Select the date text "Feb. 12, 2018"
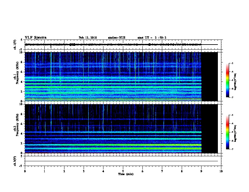Viewport: 249px width, 192px height. coord(88,38)
